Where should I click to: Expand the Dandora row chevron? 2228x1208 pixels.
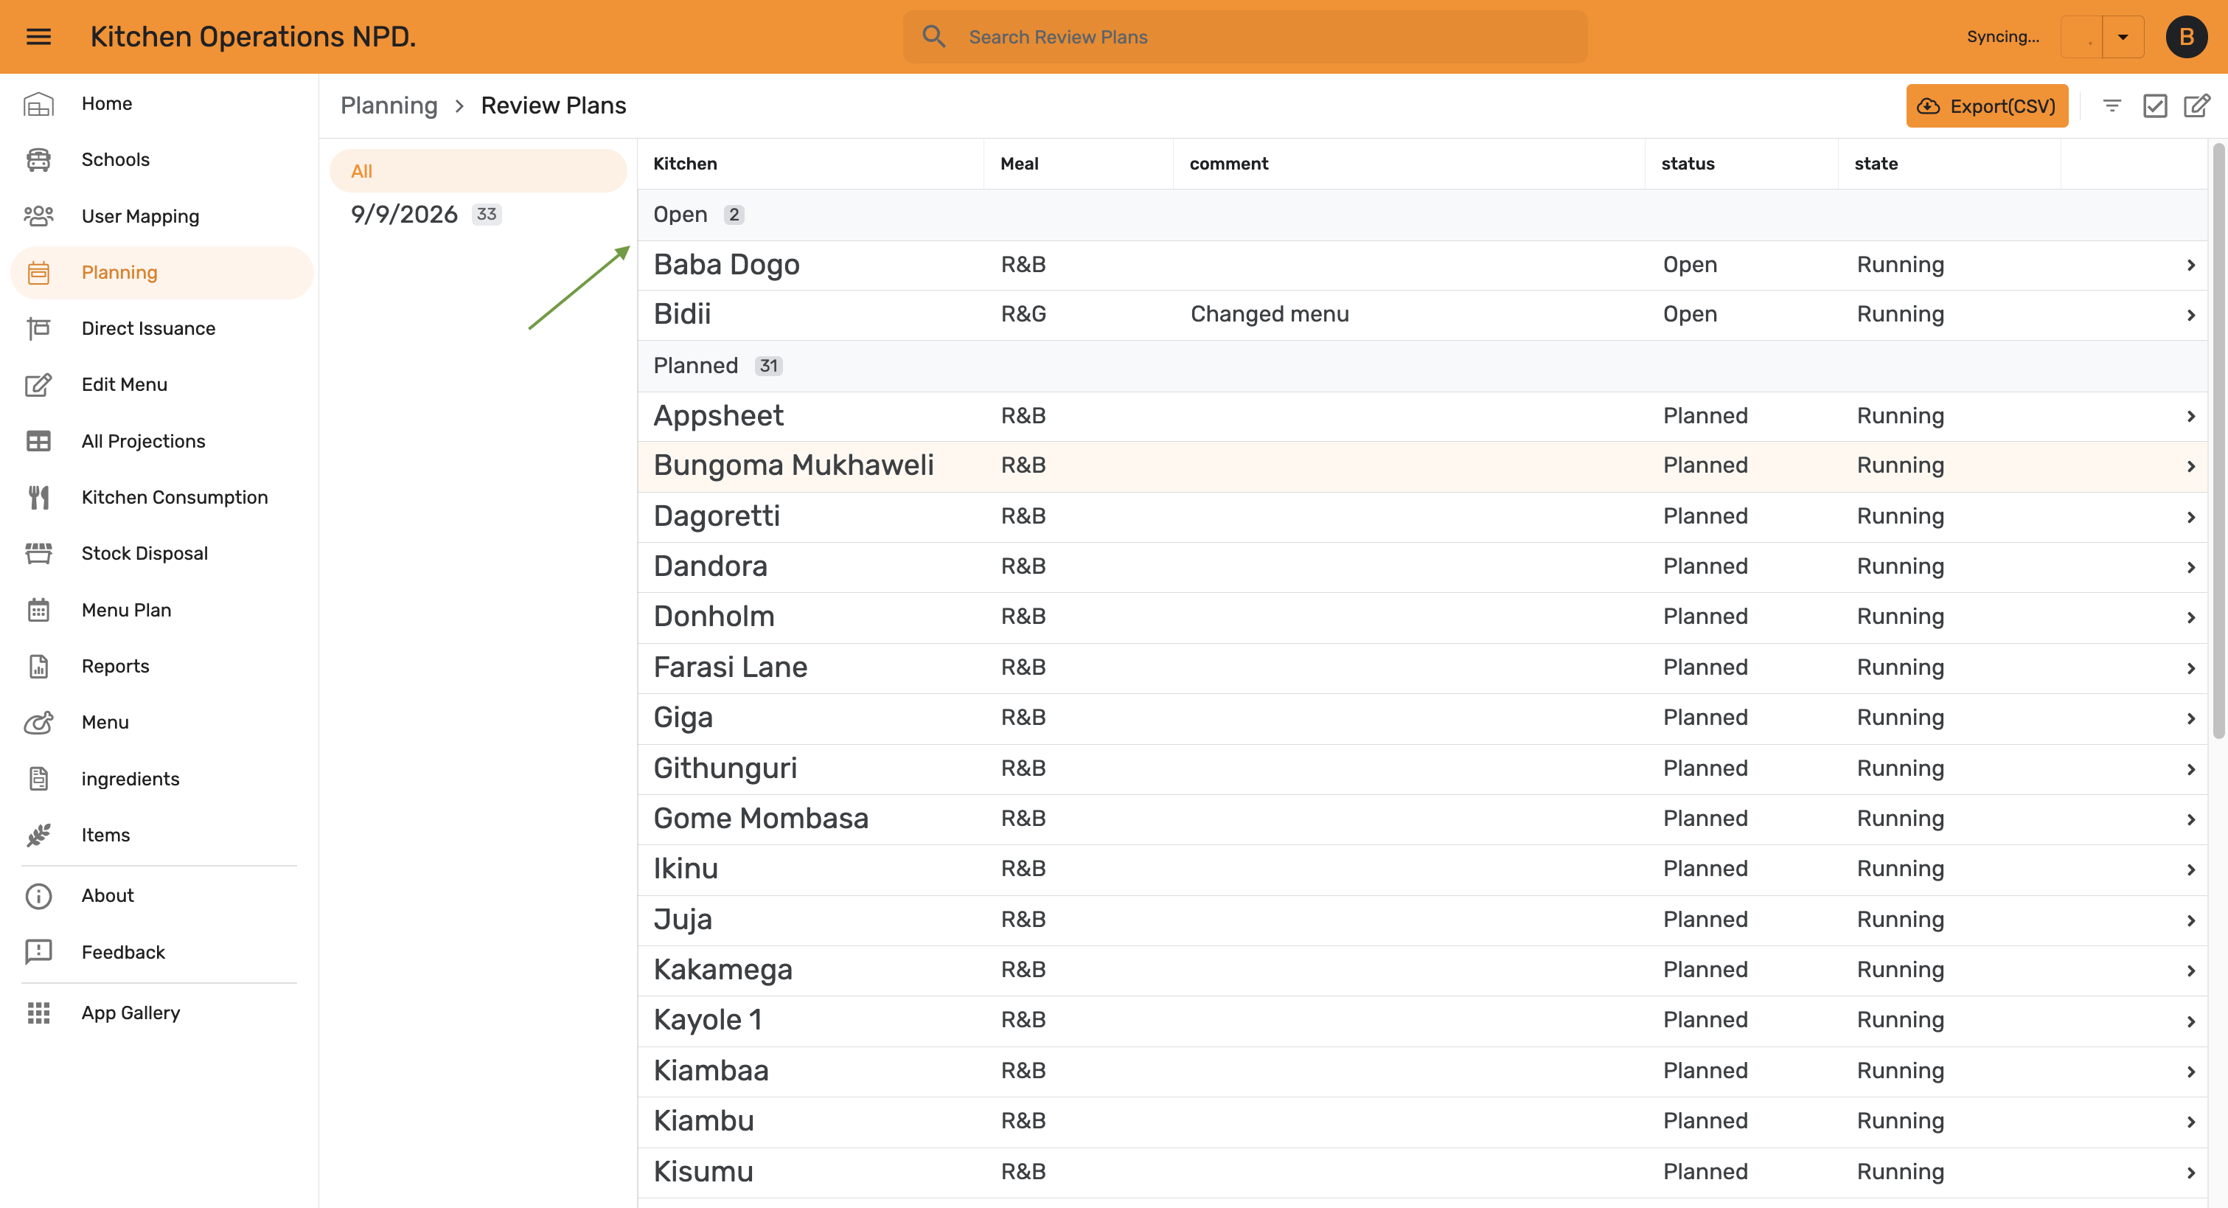2191,568
